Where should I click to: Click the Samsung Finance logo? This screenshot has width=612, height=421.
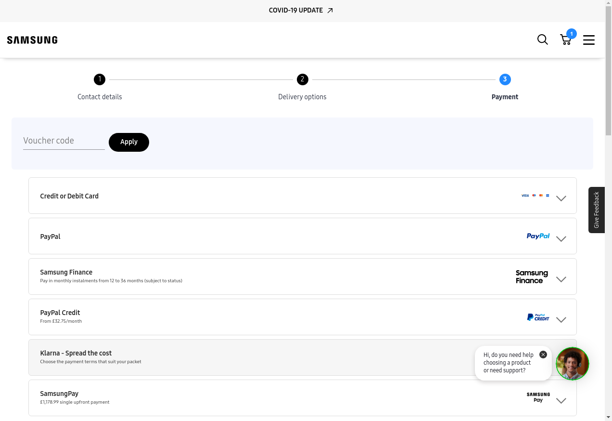532,276
